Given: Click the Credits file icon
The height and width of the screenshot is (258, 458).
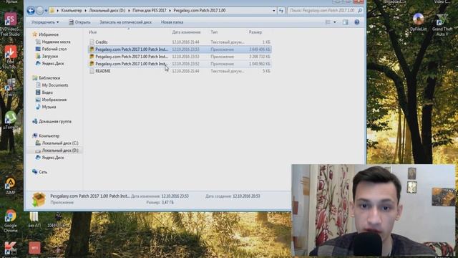Looking at the screenshot, I should point(92,42).
